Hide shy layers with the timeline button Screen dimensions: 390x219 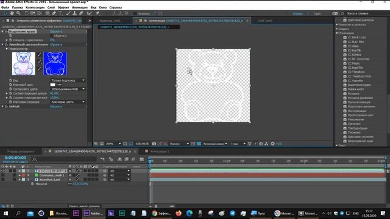click(119, 159)
